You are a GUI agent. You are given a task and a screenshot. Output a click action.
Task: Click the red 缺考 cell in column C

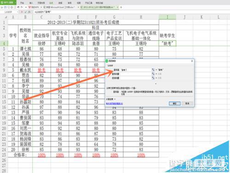(41, 70)
